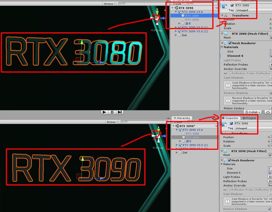Toggle active checkbox next to RTX 3080 name field
This screenshot has width=272, height=212.
[232, 5]
